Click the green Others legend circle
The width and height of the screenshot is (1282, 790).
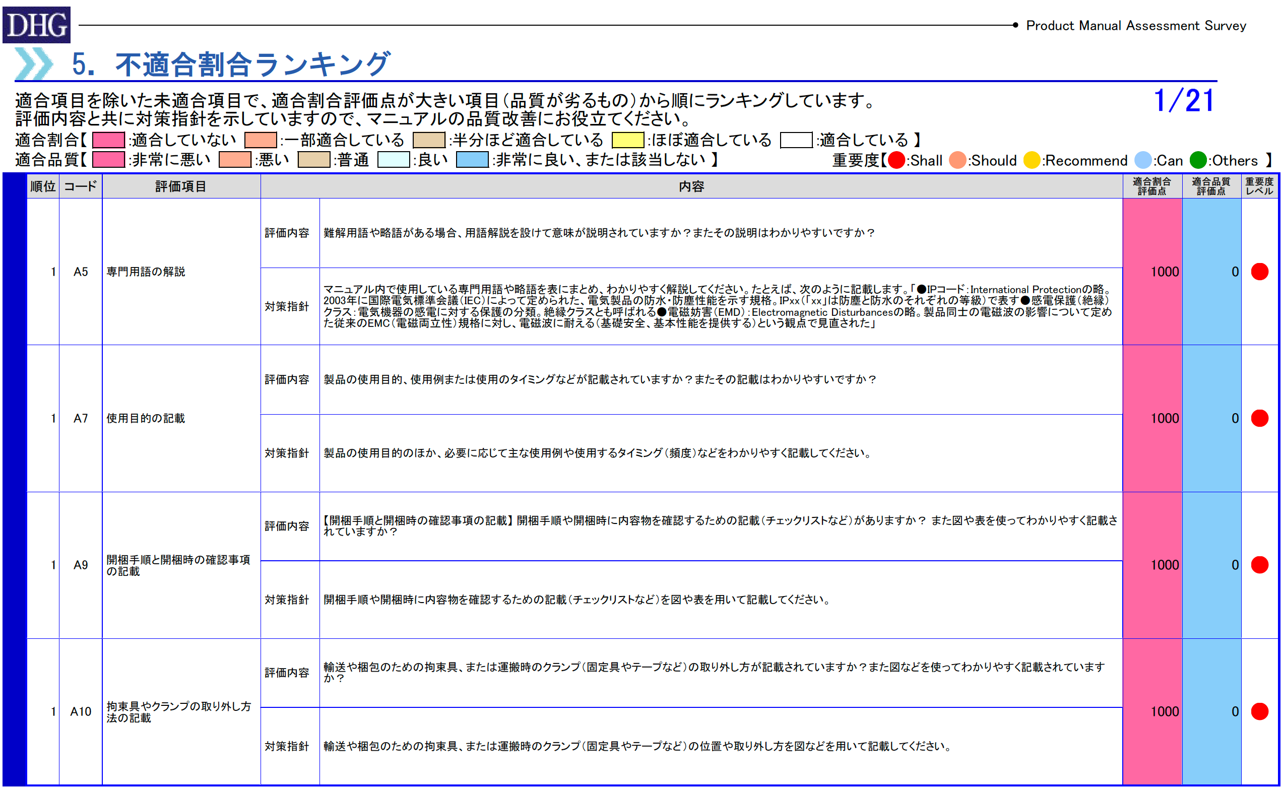(x=1197, y=160)
